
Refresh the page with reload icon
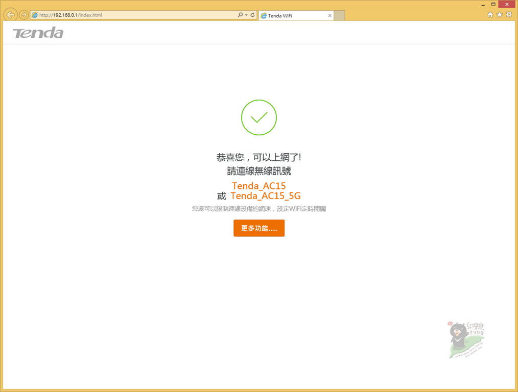[x=252, y=15]
